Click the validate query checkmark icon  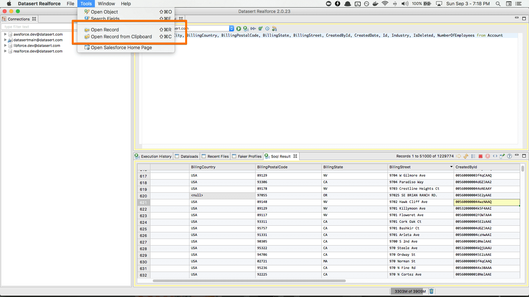pos(261,29)
